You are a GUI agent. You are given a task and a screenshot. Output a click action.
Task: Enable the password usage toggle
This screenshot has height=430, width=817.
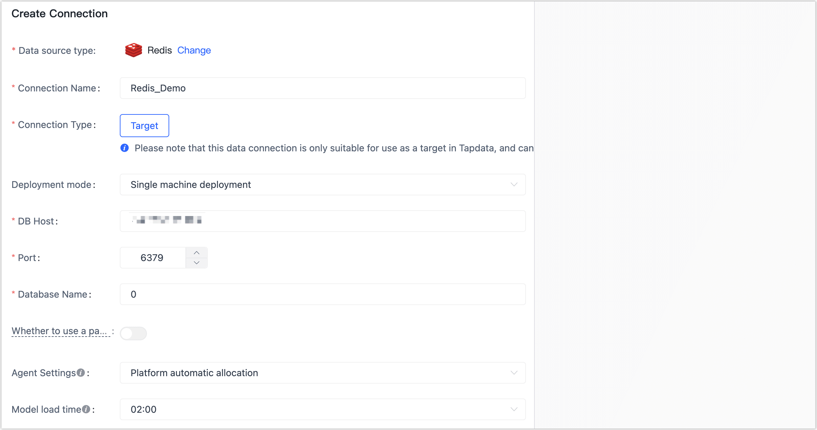pyautogui.click(x=133, y=334)
